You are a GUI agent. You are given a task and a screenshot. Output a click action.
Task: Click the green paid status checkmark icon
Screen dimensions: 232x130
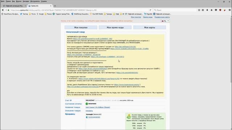(x=87, y=104)
